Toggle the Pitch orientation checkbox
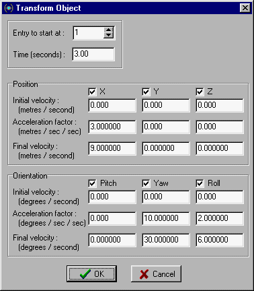The height and width of the screenshot is (291, 254). 92,183
